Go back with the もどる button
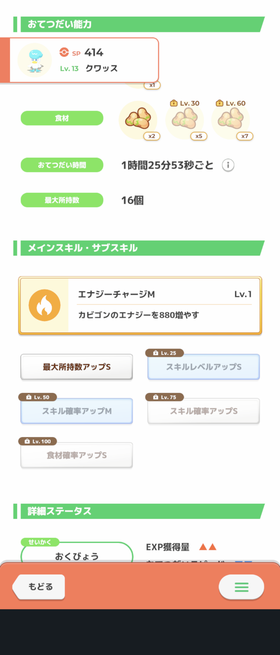This screenshot has height=655, width=280. [x=39, y=587]
